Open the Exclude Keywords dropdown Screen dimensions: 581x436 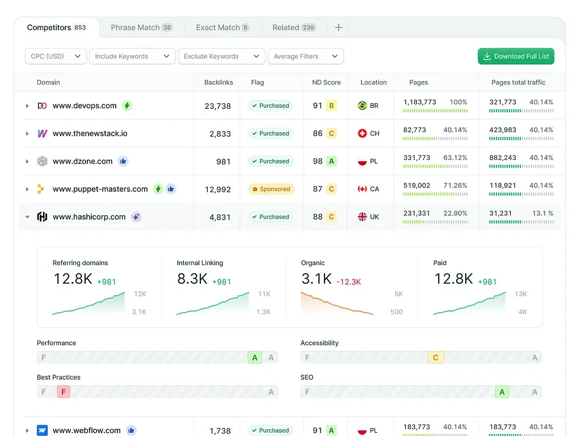[x=222, y=56]
